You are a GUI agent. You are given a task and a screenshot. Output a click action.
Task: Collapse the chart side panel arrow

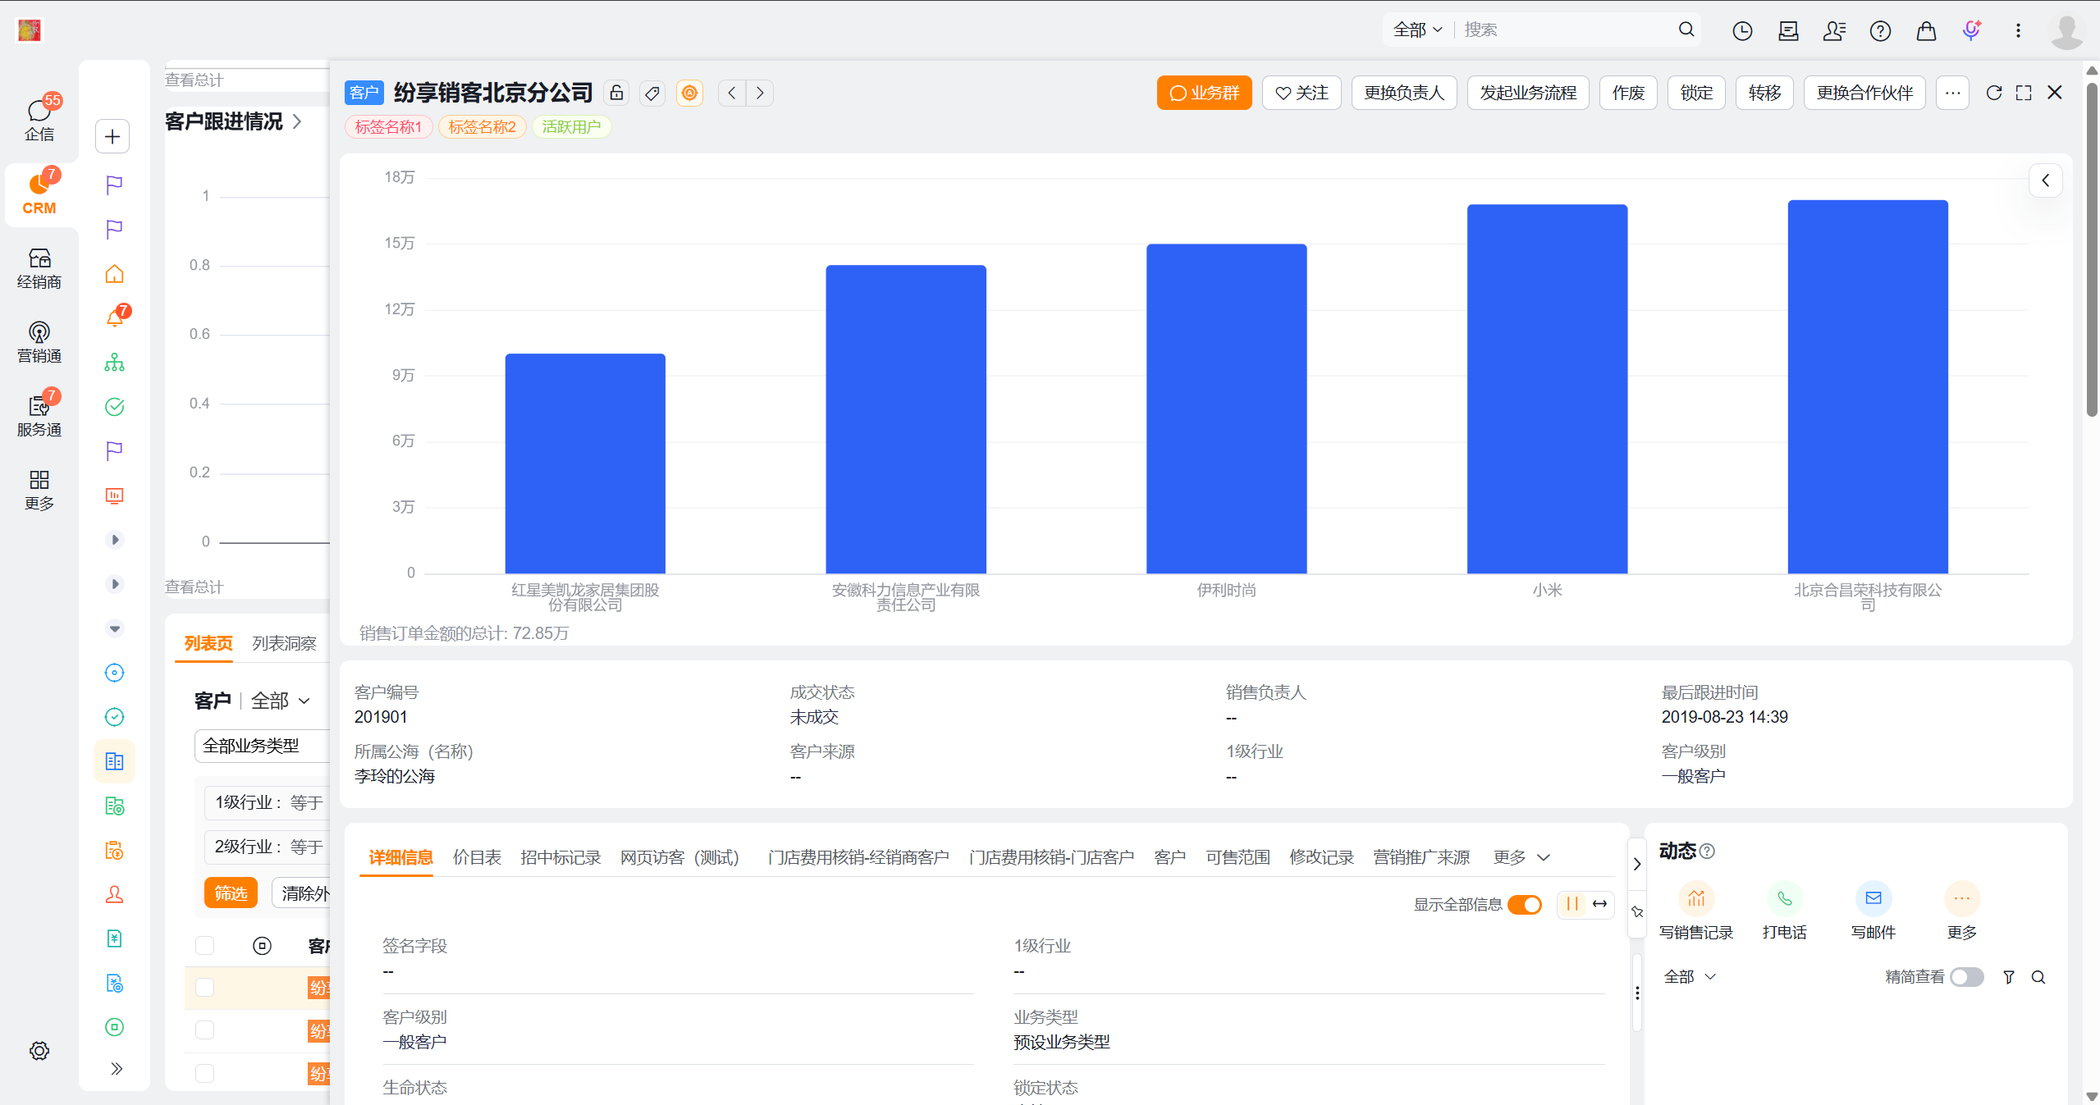tap(2046, 180)
